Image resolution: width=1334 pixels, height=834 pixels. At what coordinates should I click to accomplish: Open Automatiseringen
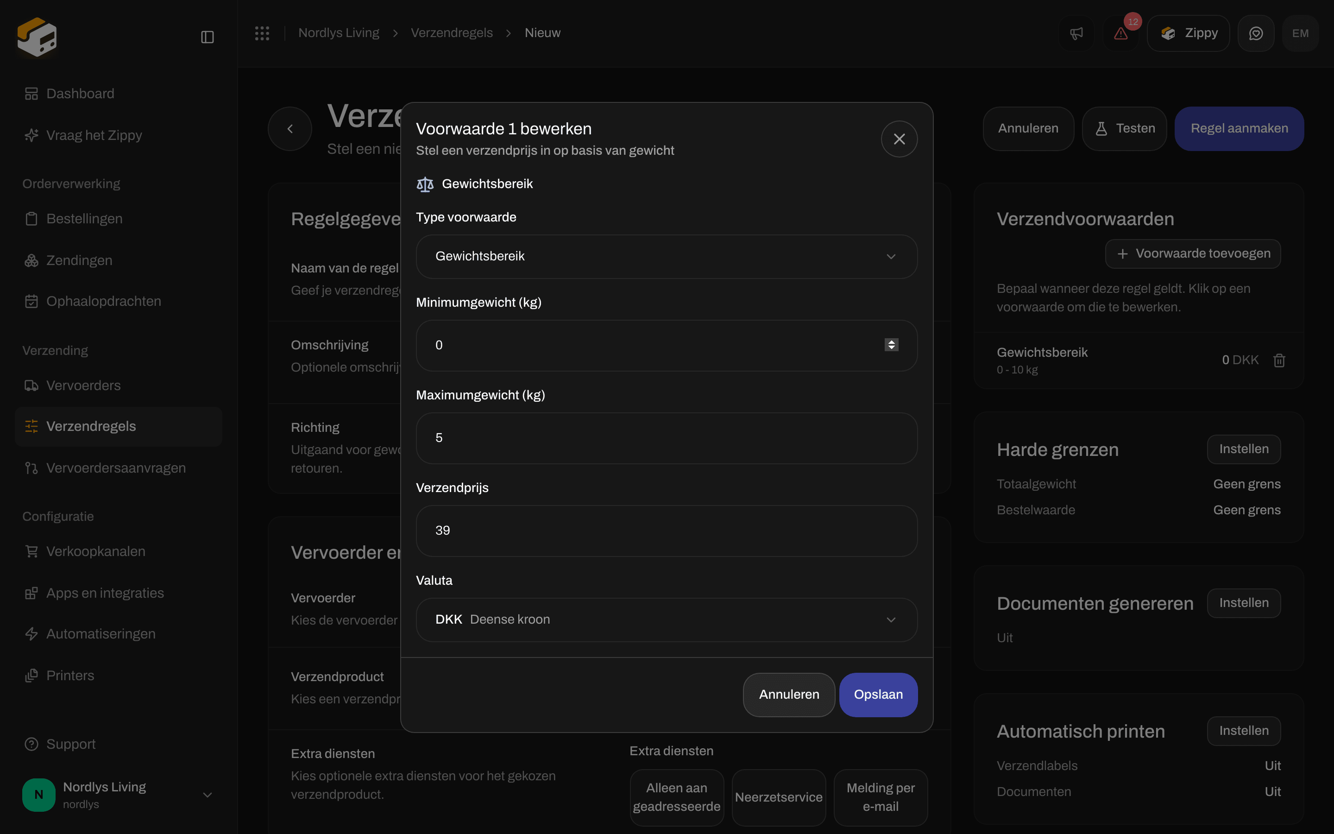coord(119,634)
